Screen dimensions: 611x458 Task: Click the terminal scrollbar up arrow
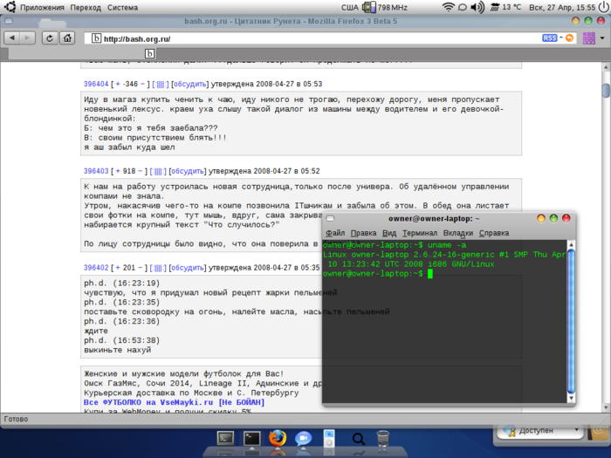coord(571,244)
